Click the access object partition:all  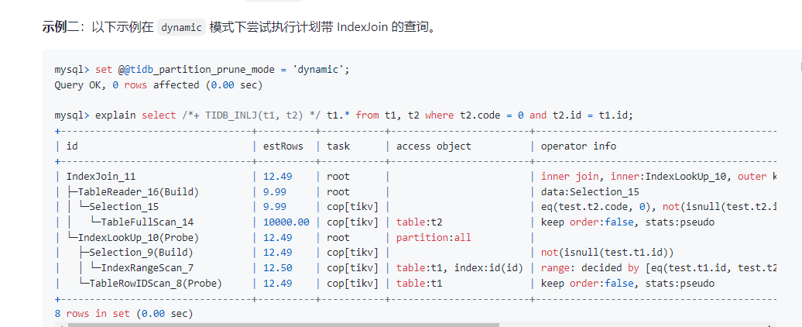(x=434, y=237)
